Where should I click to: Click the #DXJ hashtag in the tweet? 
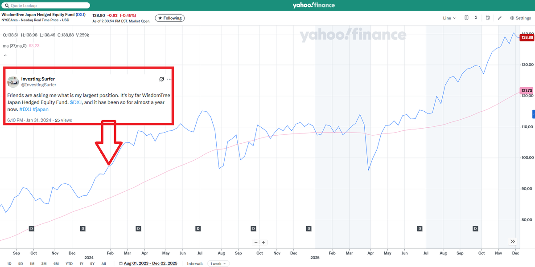coord(25,109)
